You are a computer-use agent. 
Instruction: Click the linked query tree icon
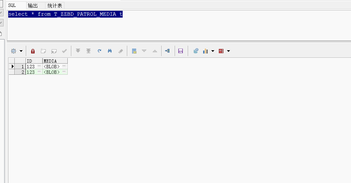click(x=167, y=51)
